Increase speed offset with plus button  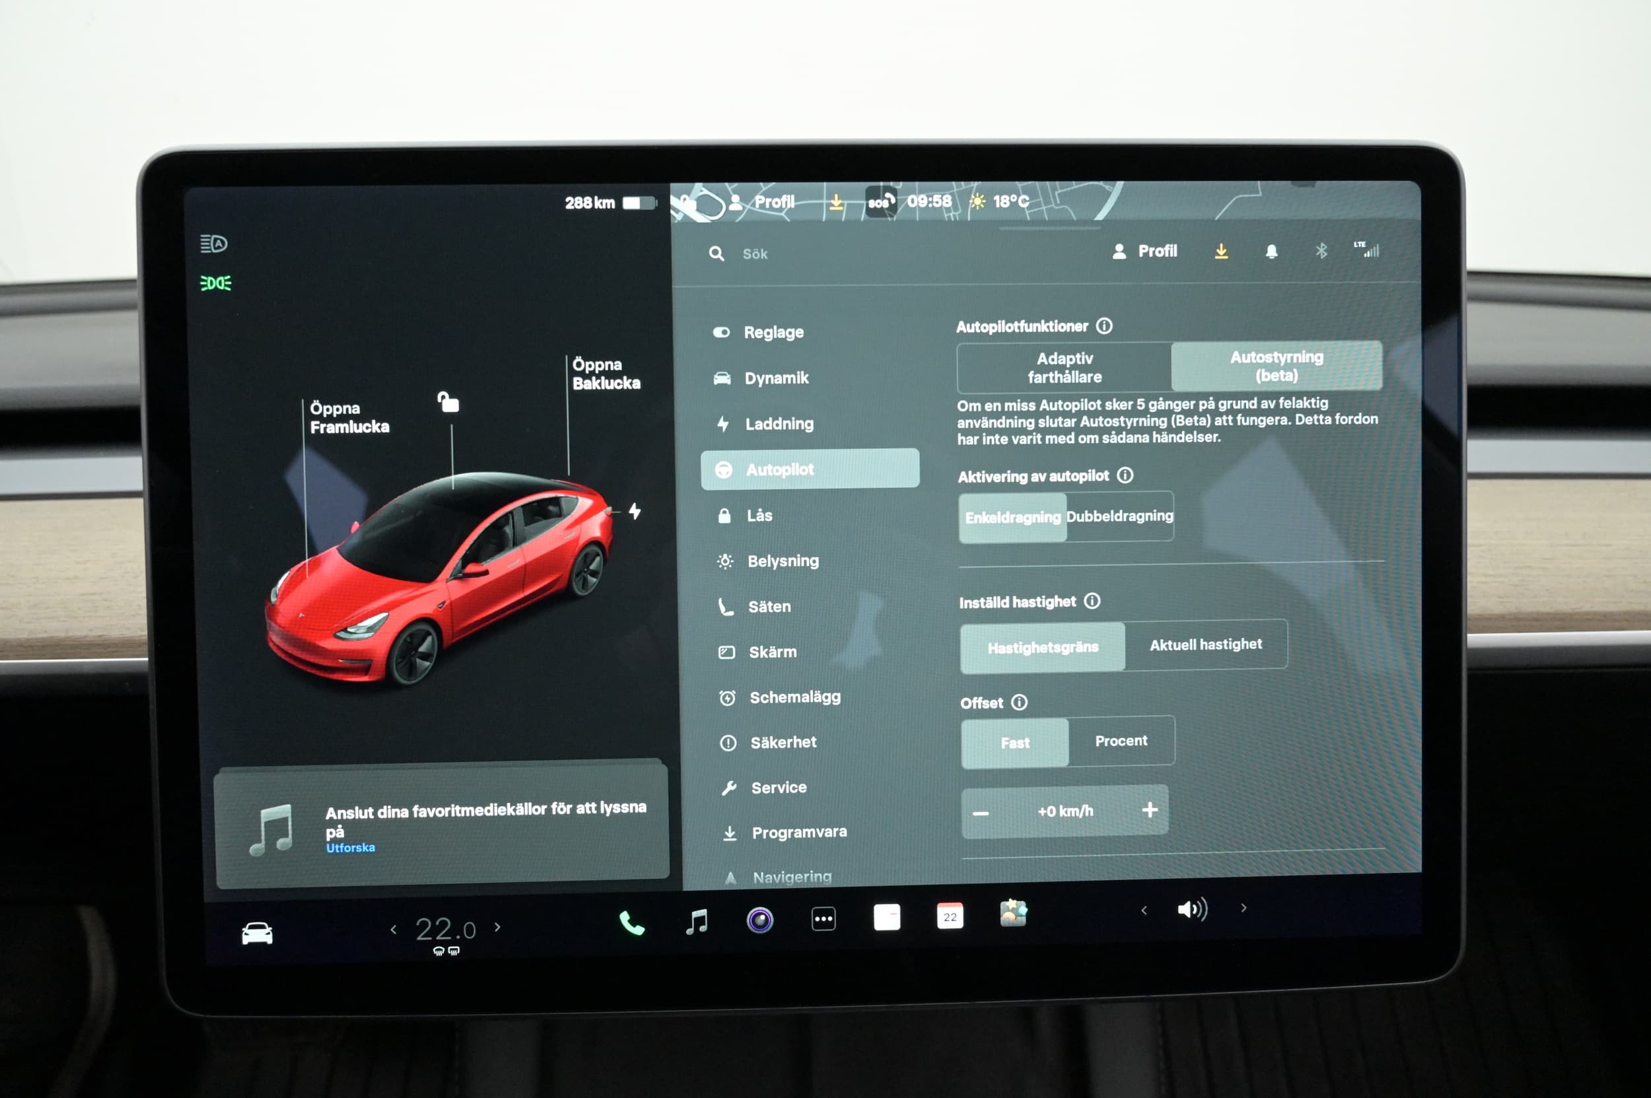tap(1150, 809)
